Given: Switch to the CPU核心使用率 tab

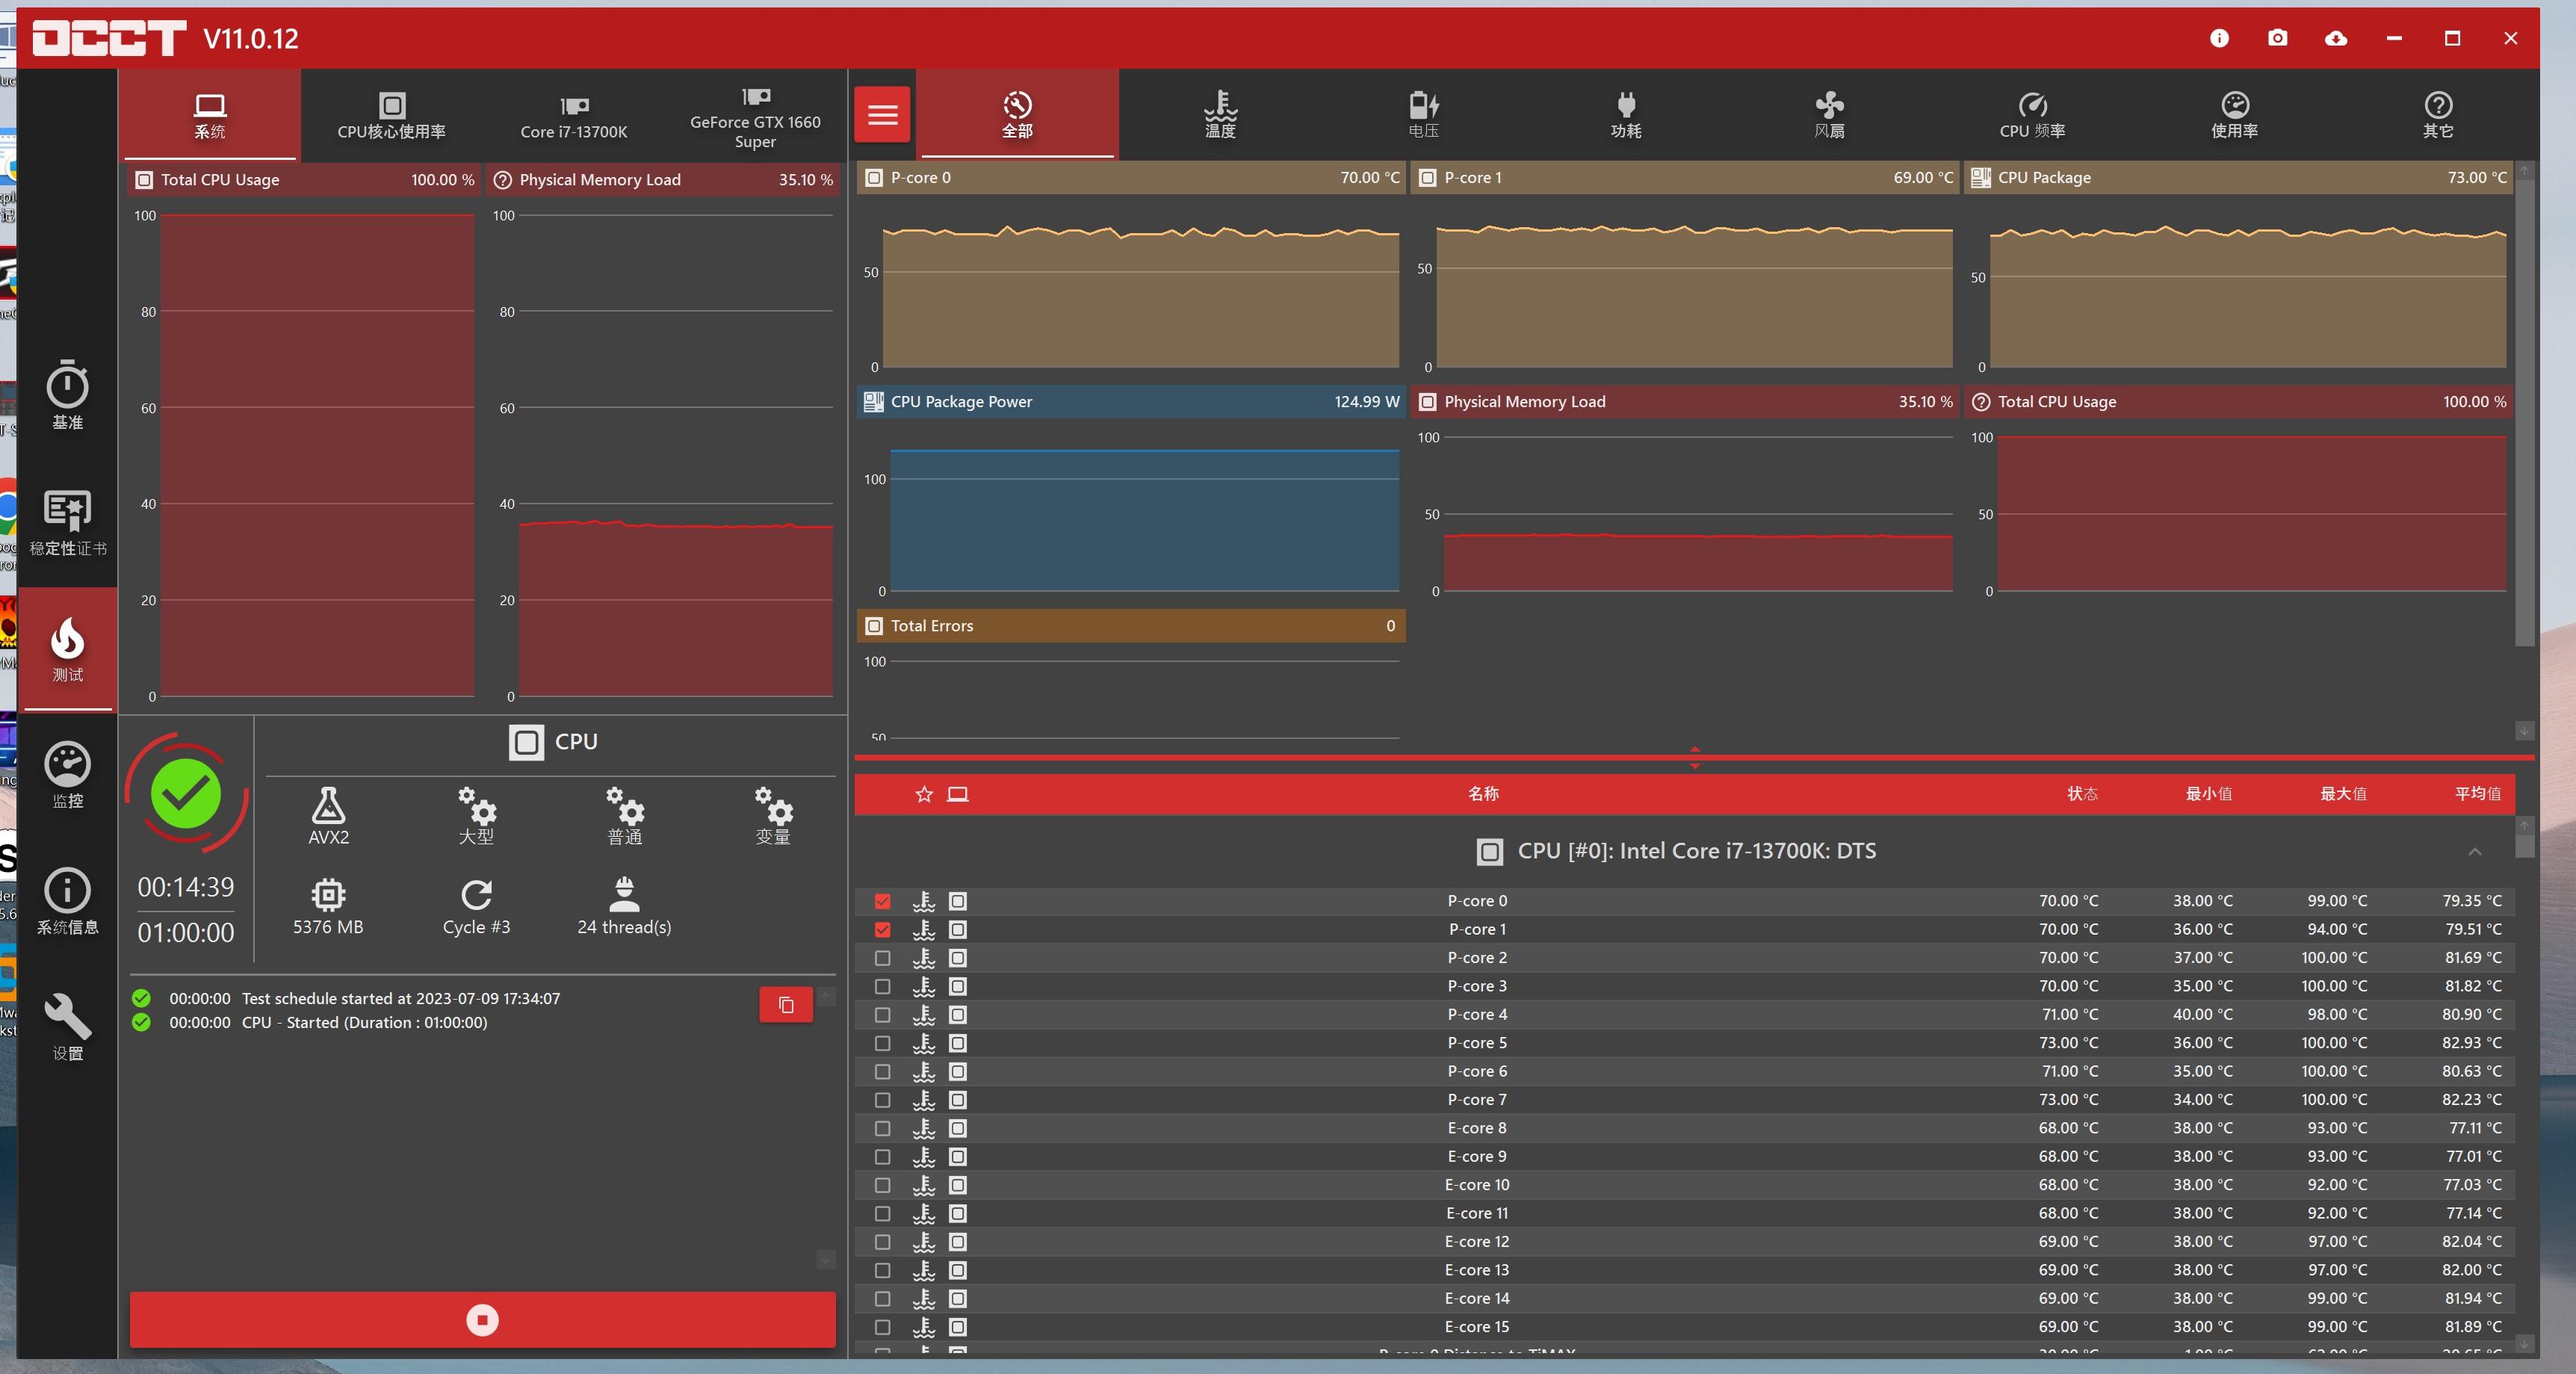Looking at the screenshot, I should (x=391, y=115).
